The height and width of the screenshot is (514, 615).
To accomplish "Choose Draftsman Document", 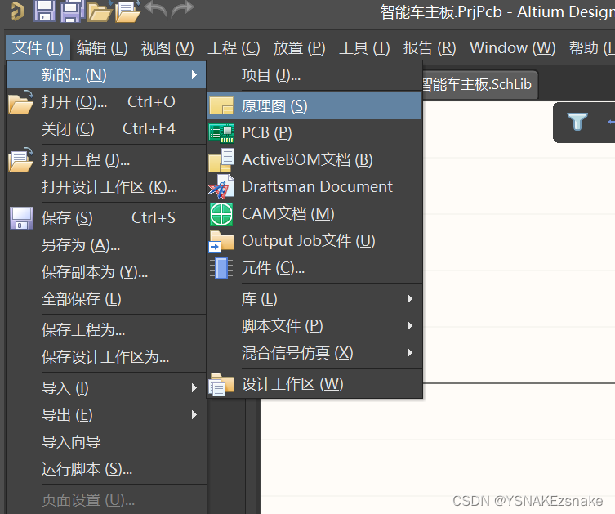I will (315, 187).
